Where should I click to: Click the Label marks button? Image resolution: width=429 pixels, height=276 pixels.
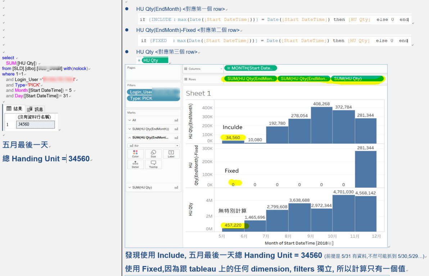point(171,154)
